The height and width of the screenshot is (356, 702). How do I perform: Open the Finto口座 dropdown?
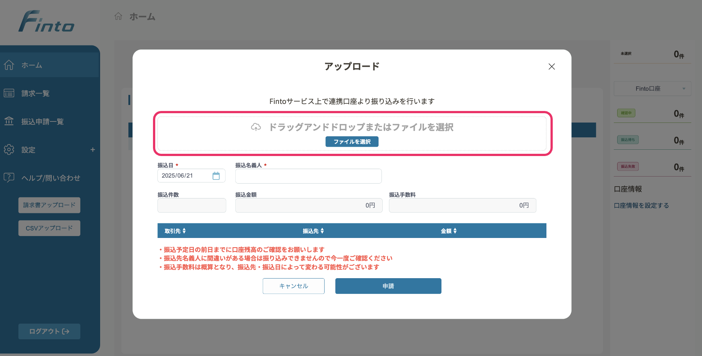point(652,89)
